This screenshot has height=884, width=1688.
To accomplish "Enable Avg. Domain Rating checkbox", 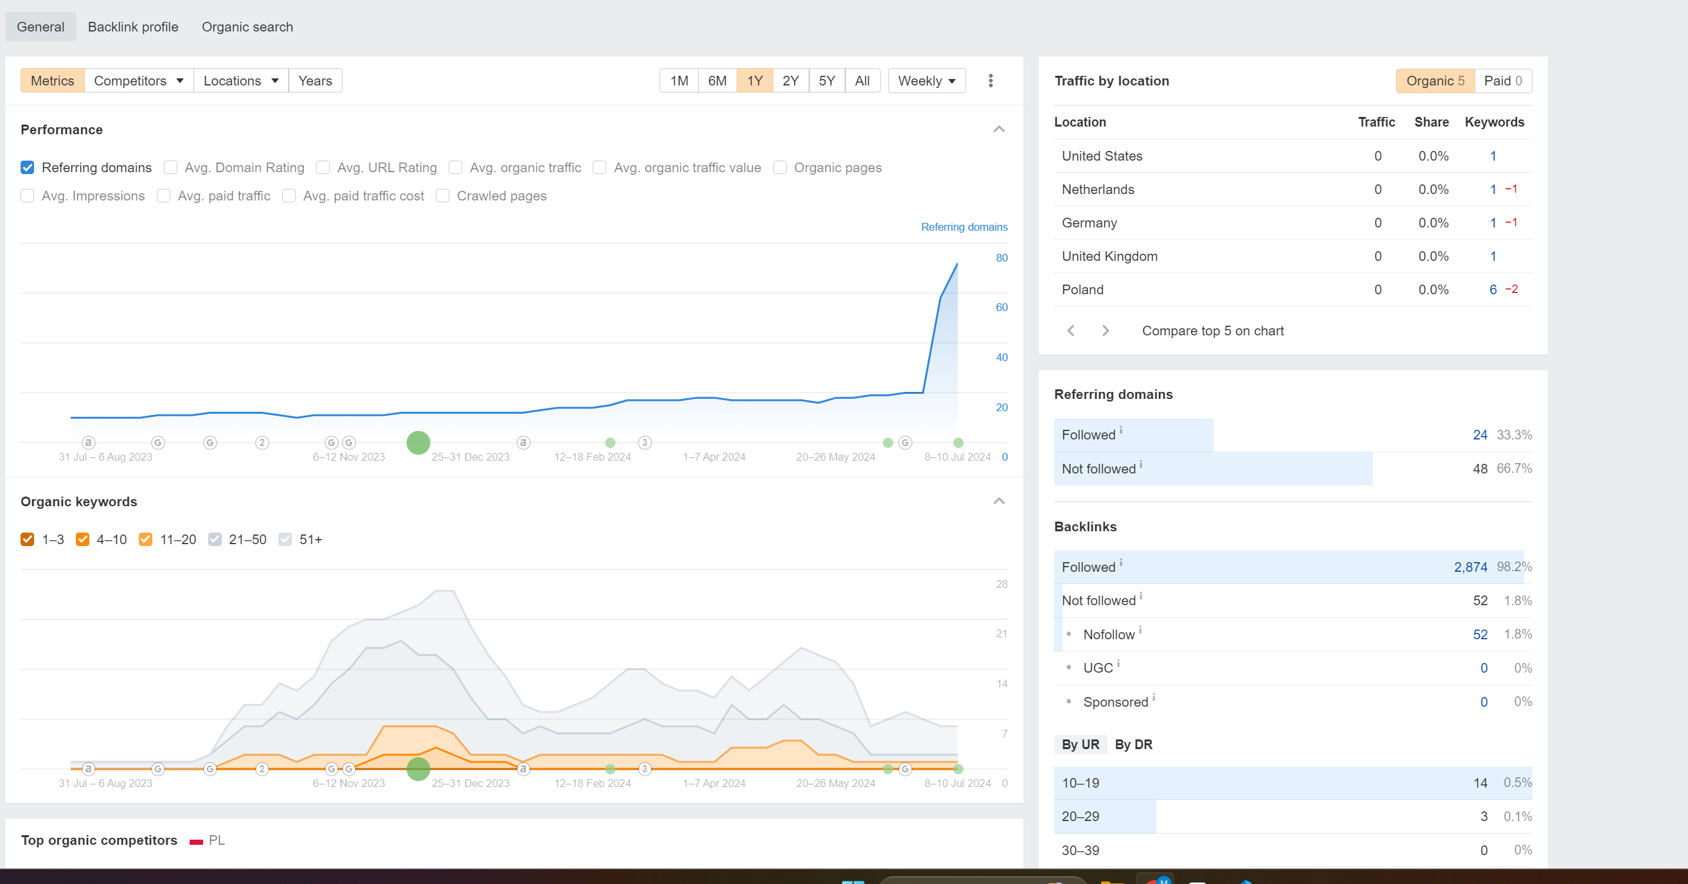I will point(170,168).
